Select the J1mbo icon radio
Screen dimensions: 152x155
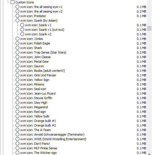[x=17, y=39]
